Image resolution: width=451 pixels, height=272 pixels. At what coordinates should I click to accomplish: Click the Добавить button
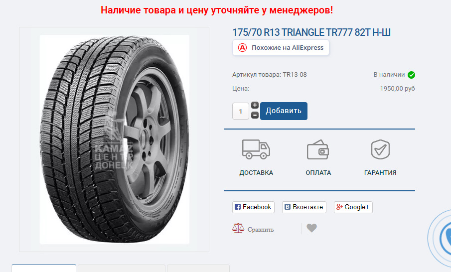[x=284, y=111]
